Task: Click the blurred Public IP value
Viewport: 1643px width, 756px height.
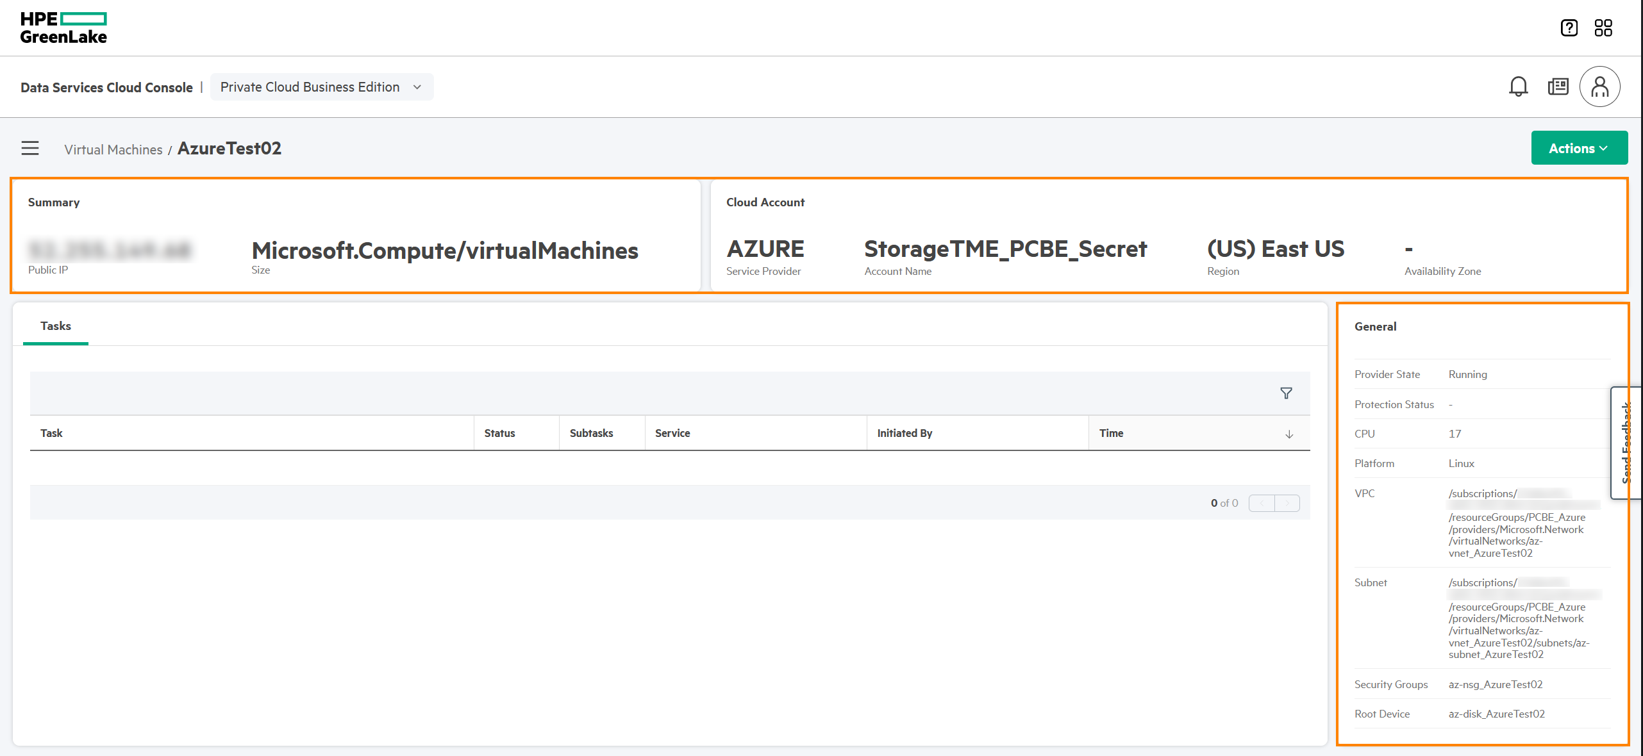Action: [110, 250]
